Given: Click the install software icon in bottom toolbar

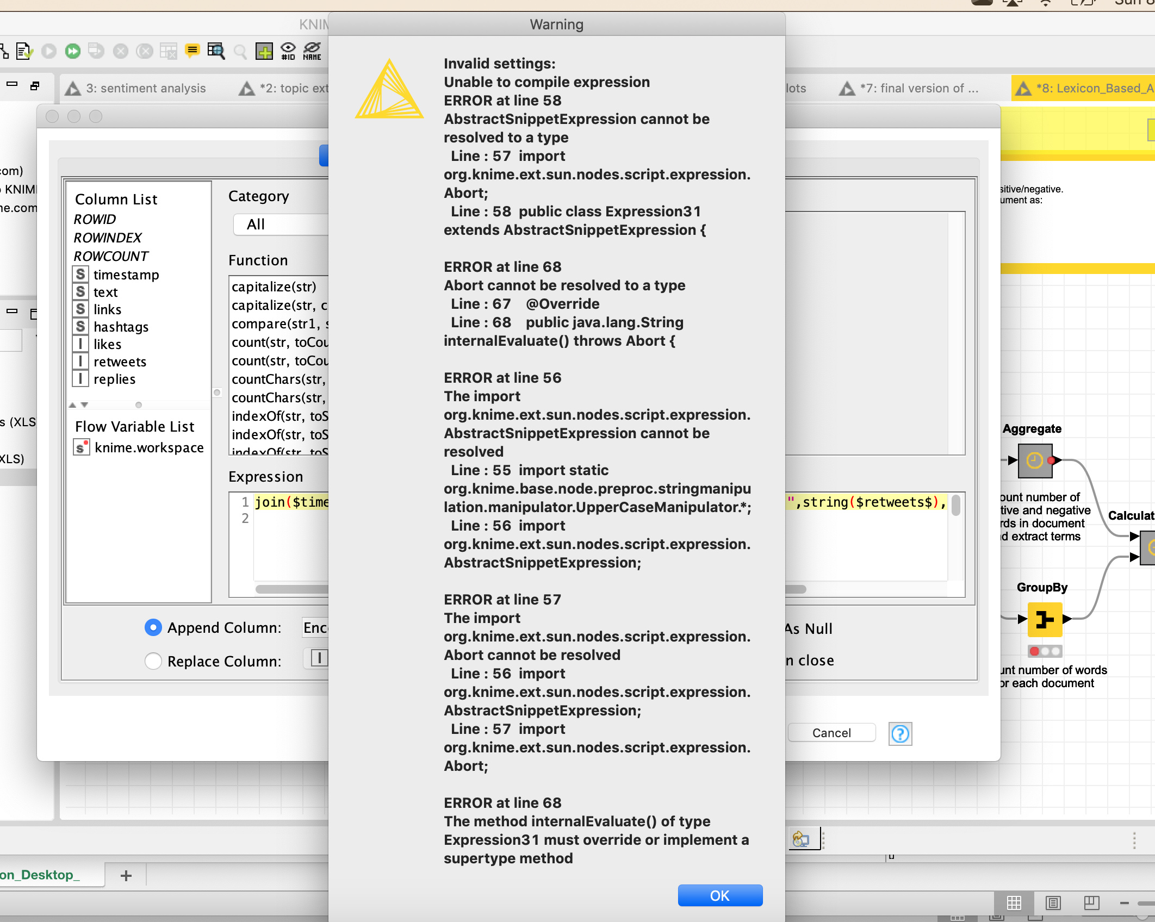Looking at the screenshot, I should (x=801, y=839).
